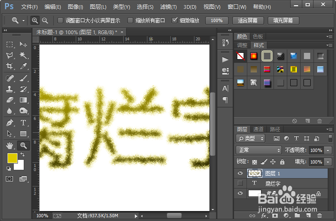Select the Gradient tool
This screenshot has height=221, width=336.
click(23, 100)
